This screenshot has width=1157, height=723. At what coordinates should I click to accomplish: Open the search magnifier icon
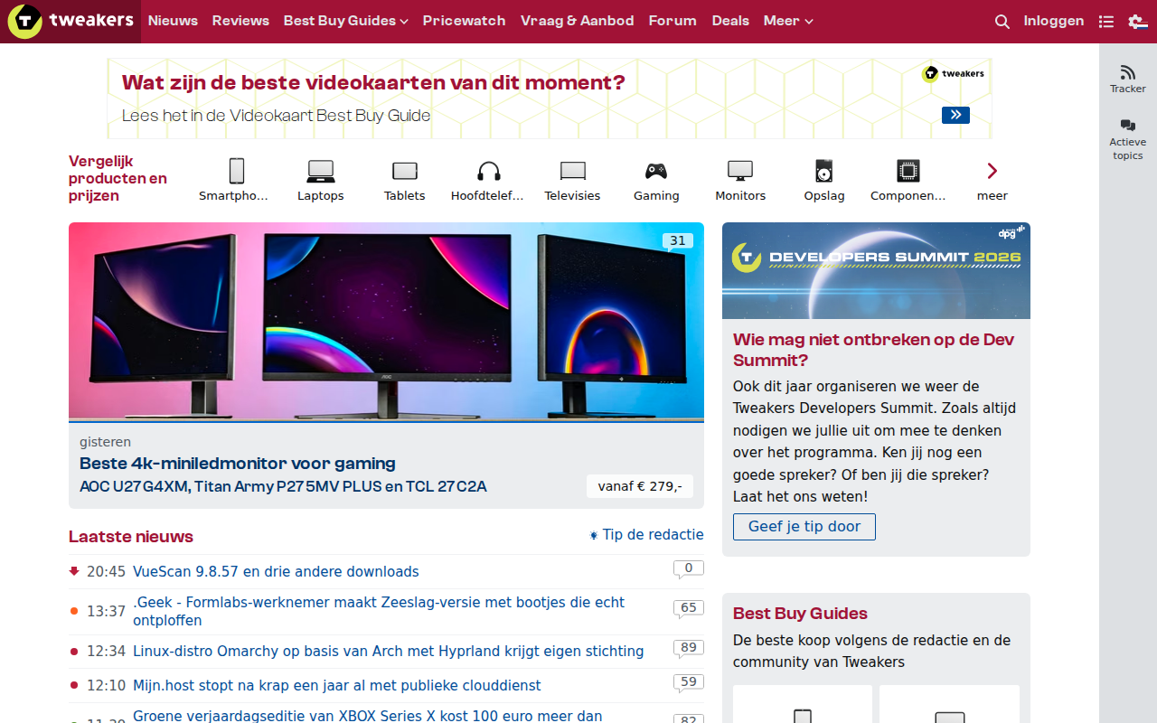point(1002,22)
